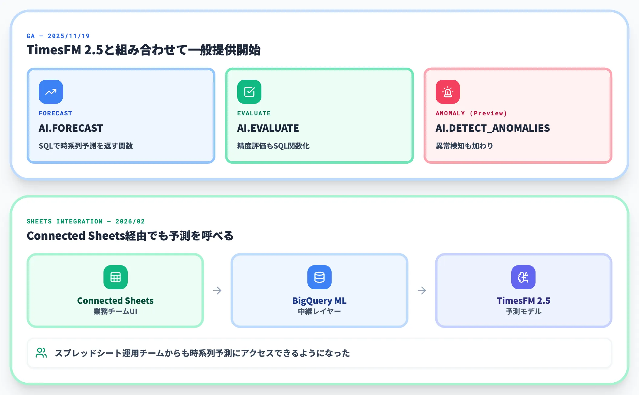The width and height of the screenshot is (639, 395).
Task: Click subtitle '予測モデル'
Action: 523,311
